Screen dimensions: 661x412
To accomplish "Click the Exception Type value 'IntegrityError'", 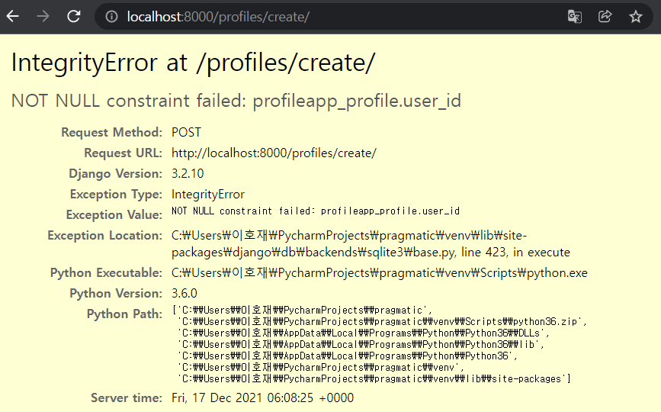I will [208, 195].
